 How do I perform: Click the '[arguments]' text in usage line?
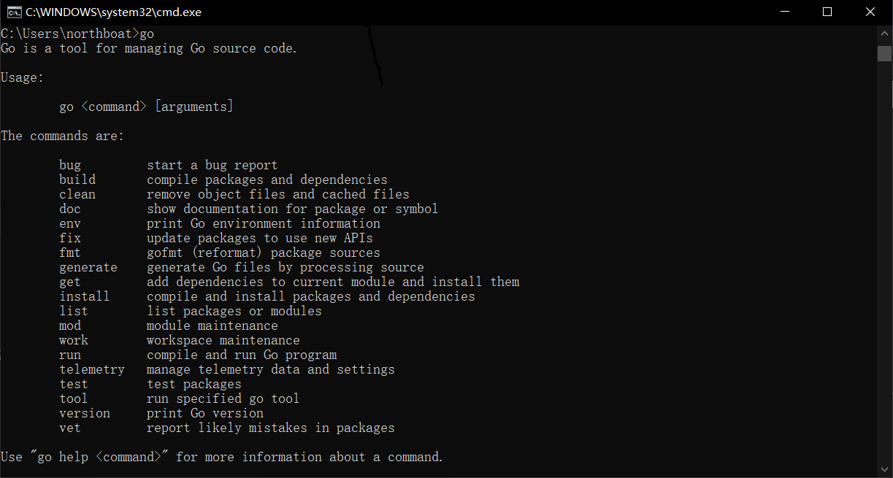(193, 107)
